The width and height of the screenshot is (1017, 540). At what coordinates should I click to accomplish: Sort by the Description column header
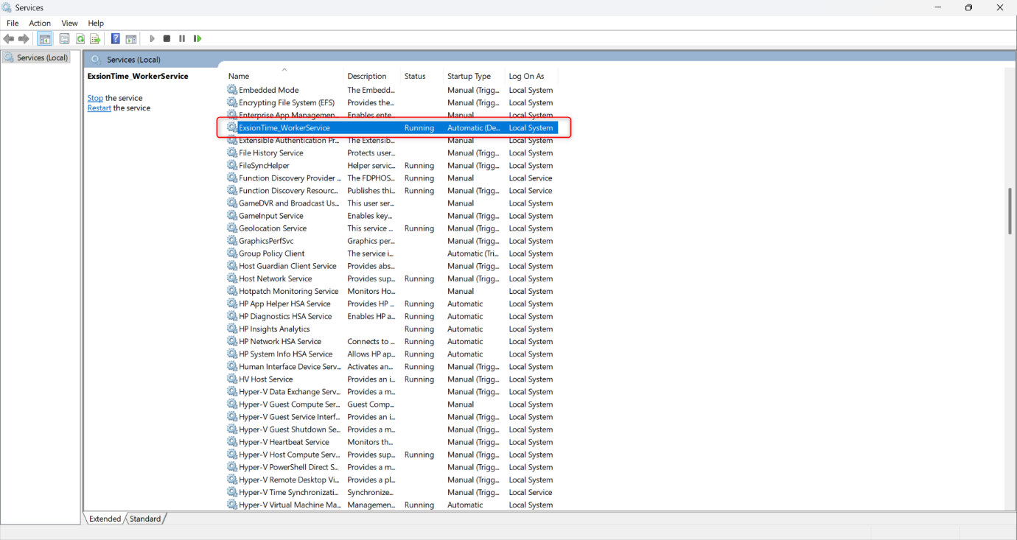(372, 76)
